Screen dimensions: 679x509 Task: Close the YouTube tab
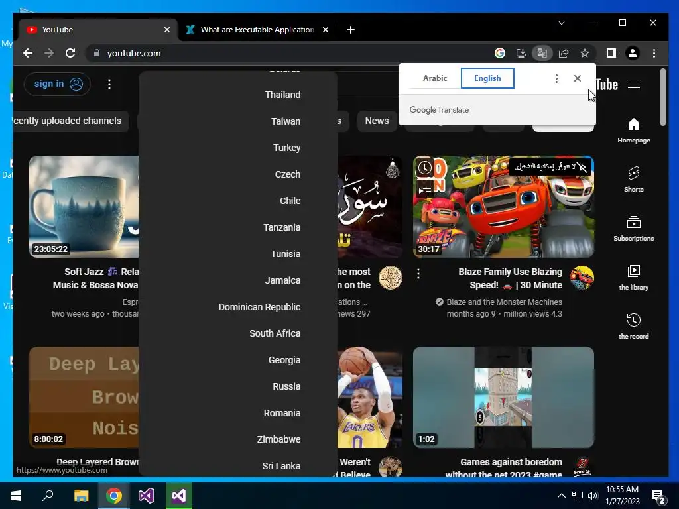coord(167,30)
